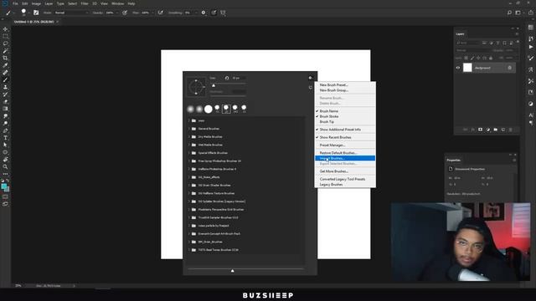This screenshot has width=536, height=301.
Task: Hide the Background layer eye icon
Action: coord(458,68)
